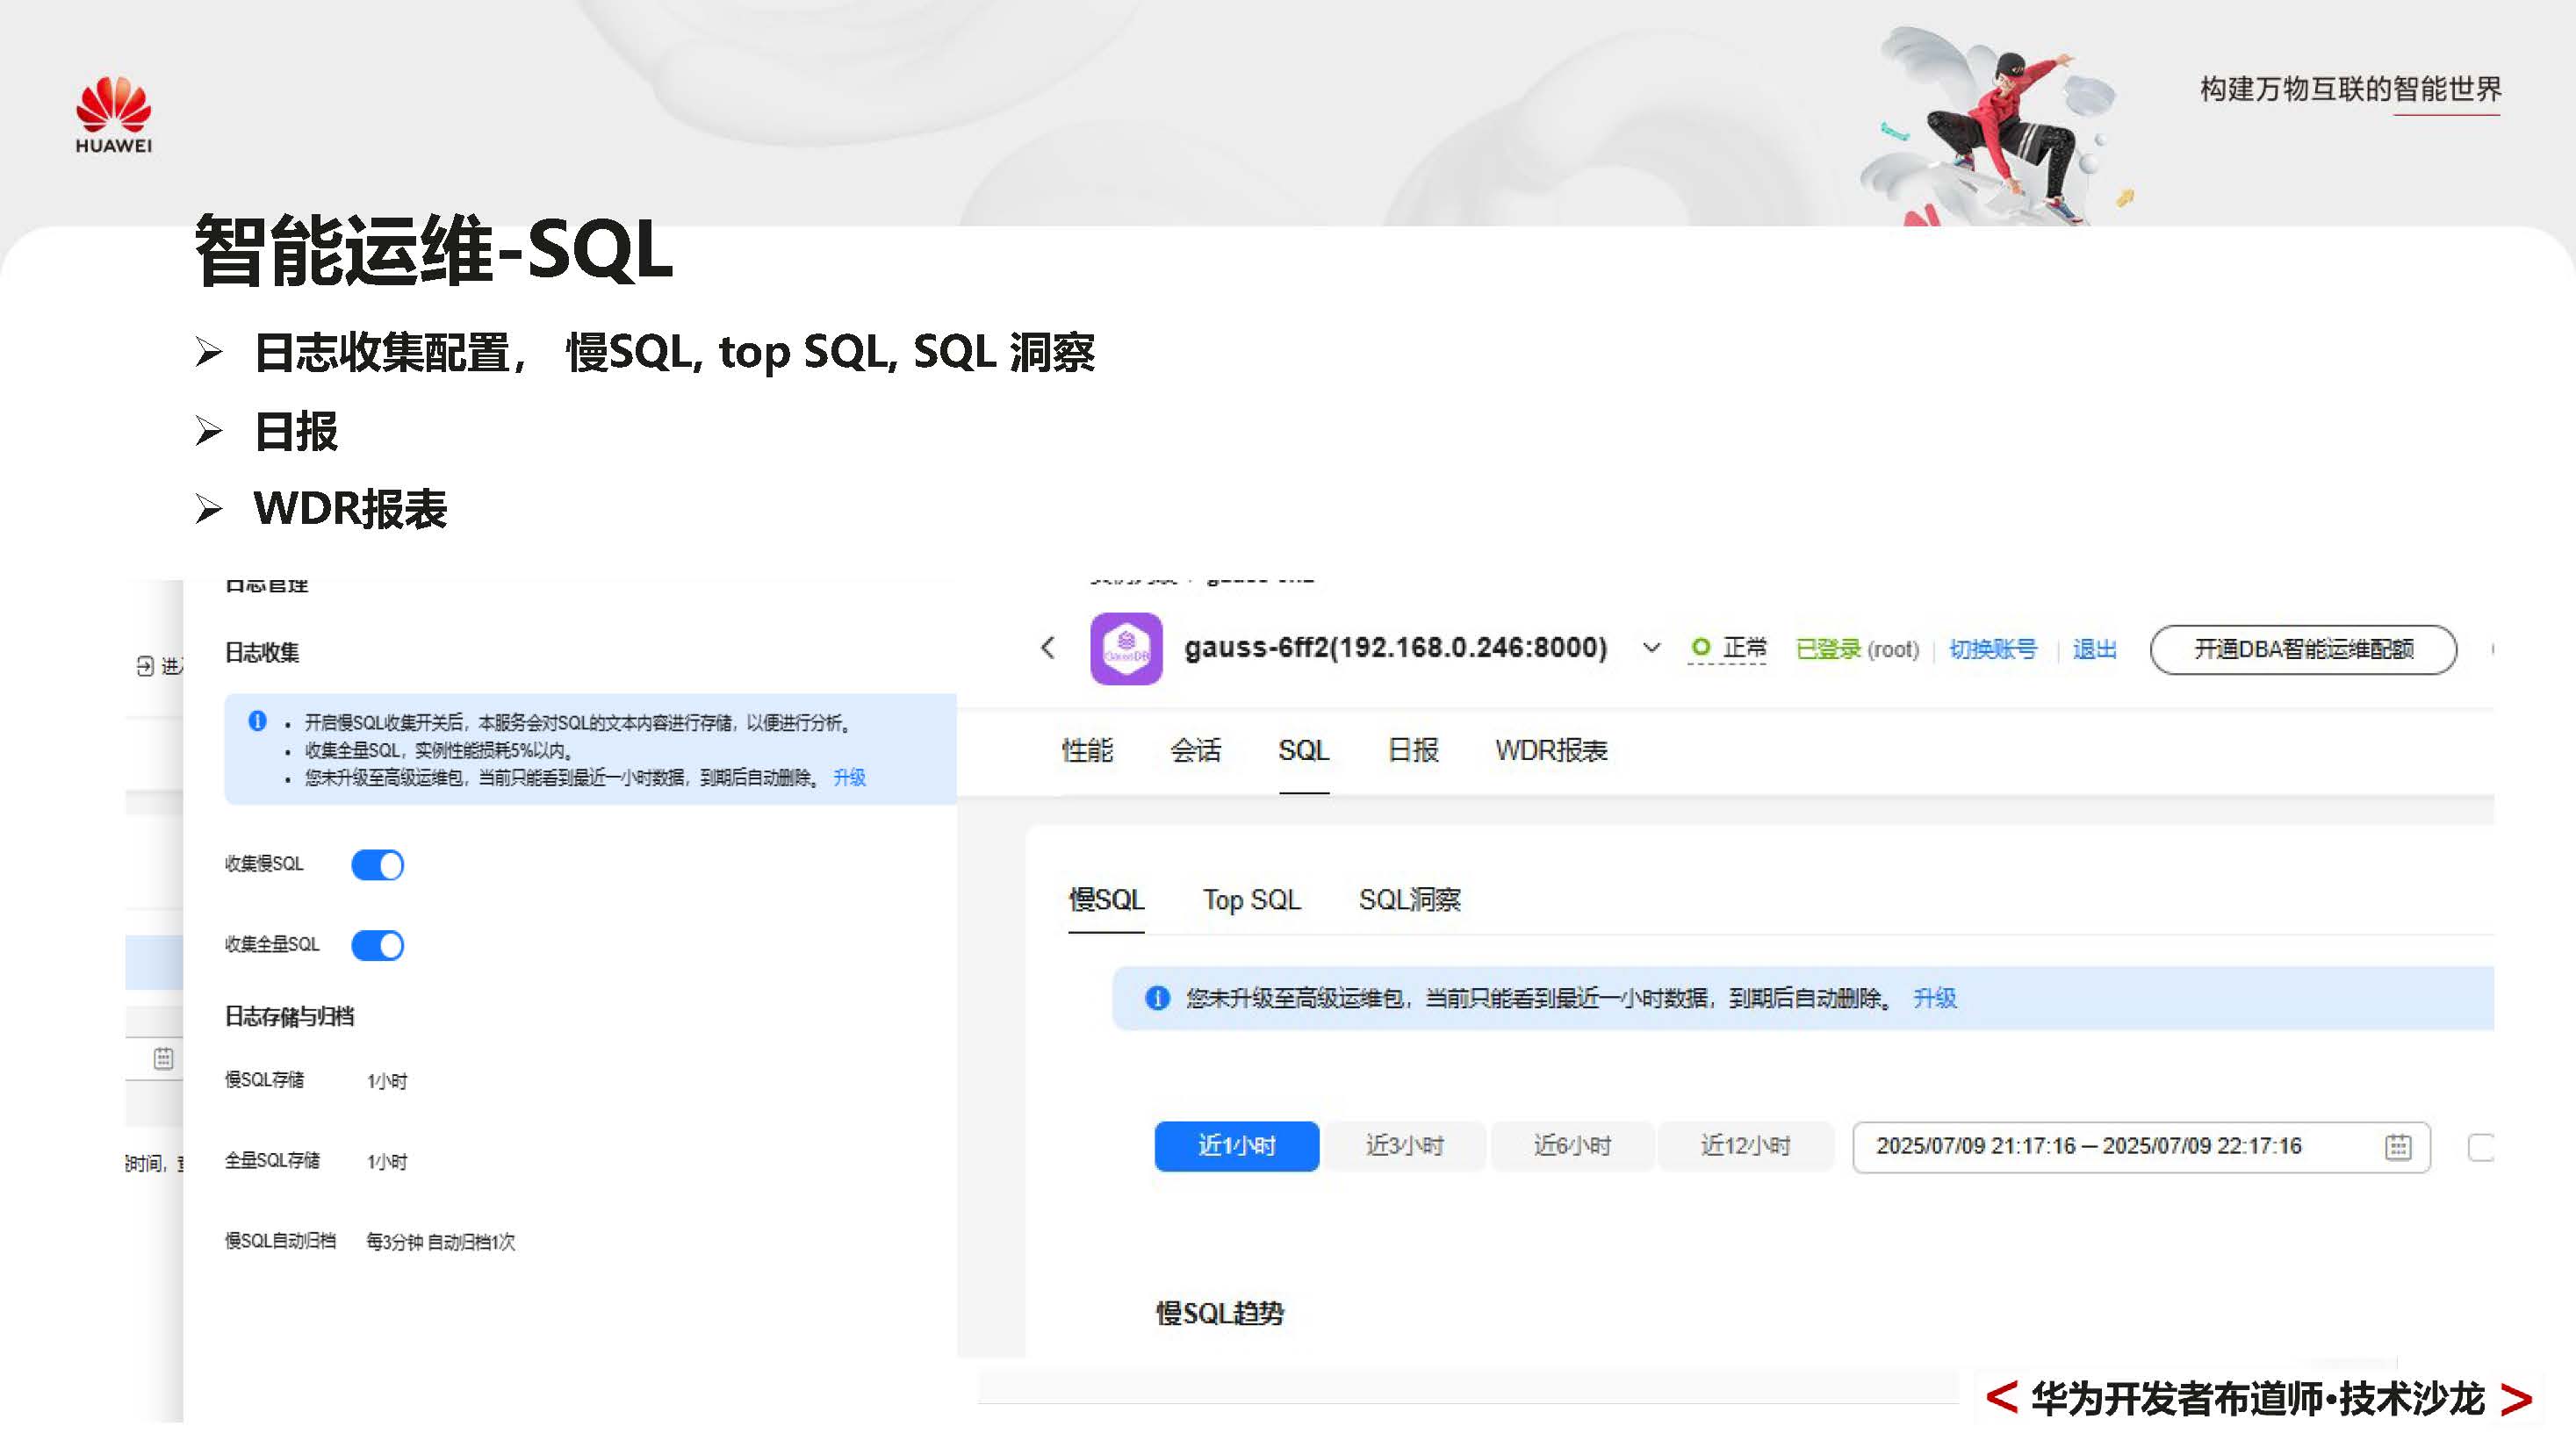This screenshot has width=2576, height=1455.
Task: Select the 近12小时 time range button
Action: (x=1745, y=1146)
